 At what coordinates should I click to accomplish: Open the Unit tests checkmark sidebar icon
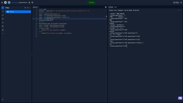tap(3, 34)
